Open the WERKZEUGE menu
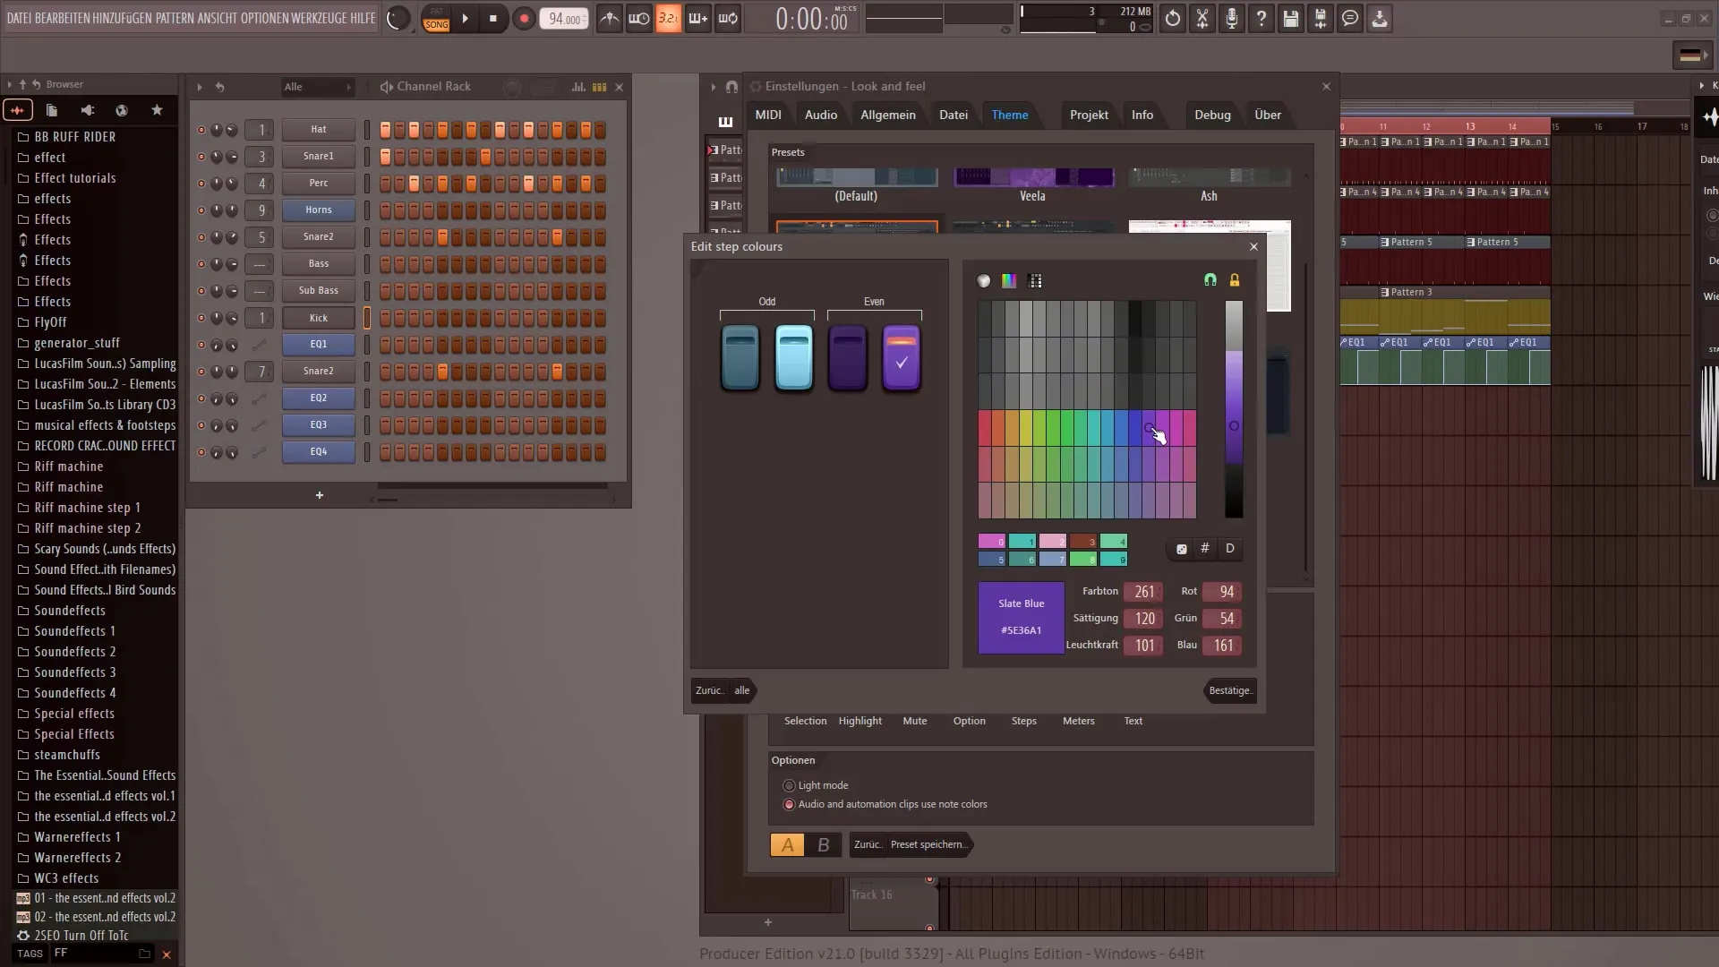Viewport: 1719px width, 967px height. coord(318,18)
